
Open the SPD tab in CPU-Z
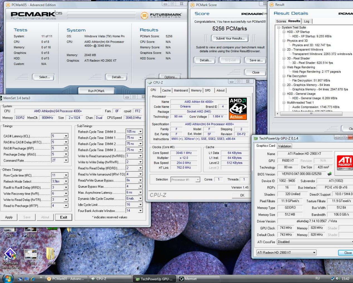(x=208, y=90)
